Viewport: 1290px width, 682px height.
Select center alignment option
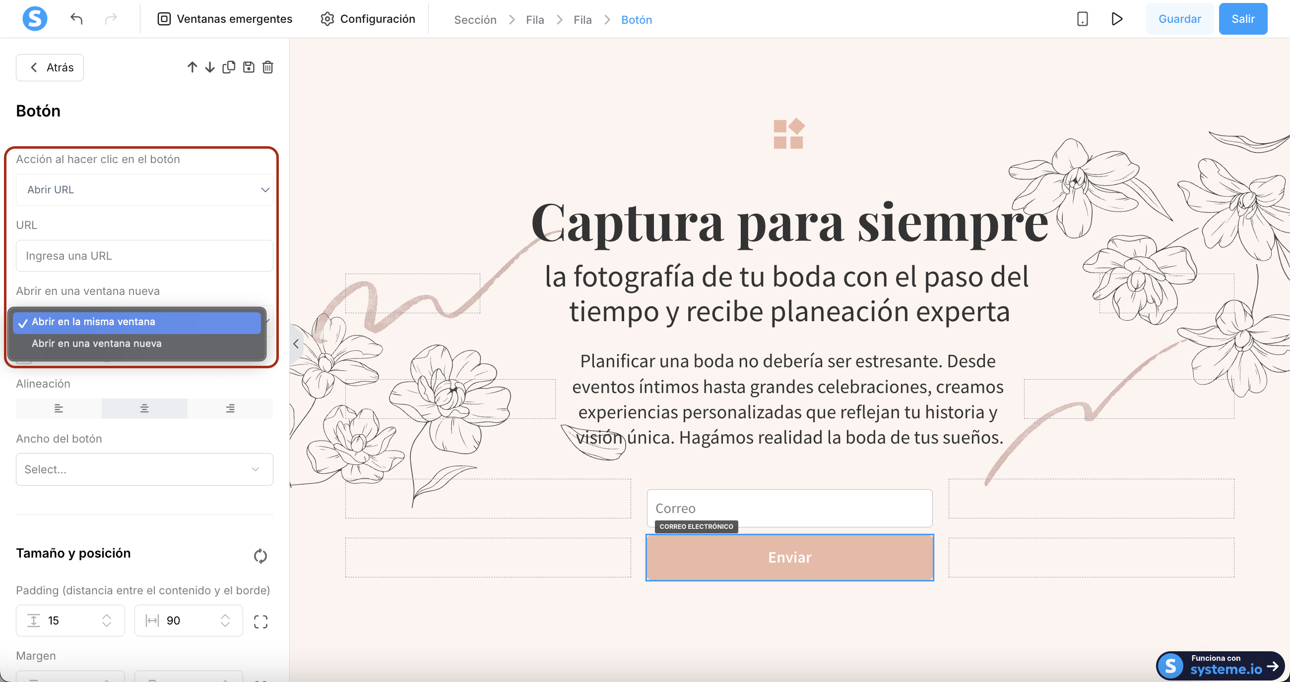(144, 408)
